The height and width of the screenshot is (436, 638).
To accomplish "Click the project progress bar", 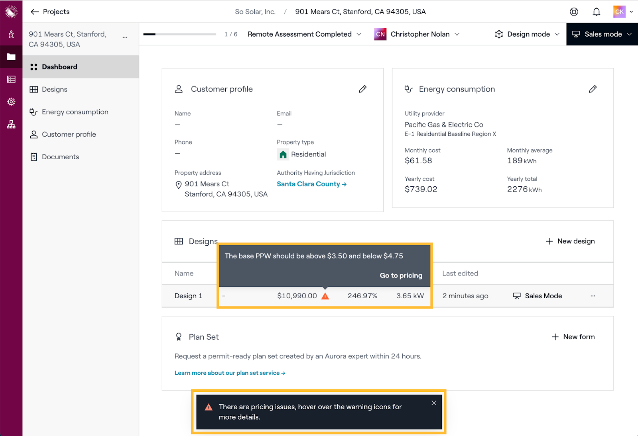I will (179, 34).
